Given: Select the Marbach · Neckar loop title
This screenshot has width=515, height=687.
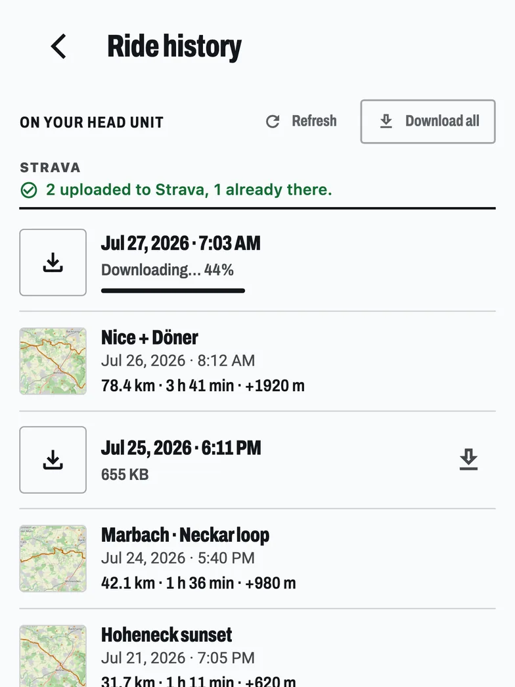Looking at the screenshot, I should click(185, 535).
